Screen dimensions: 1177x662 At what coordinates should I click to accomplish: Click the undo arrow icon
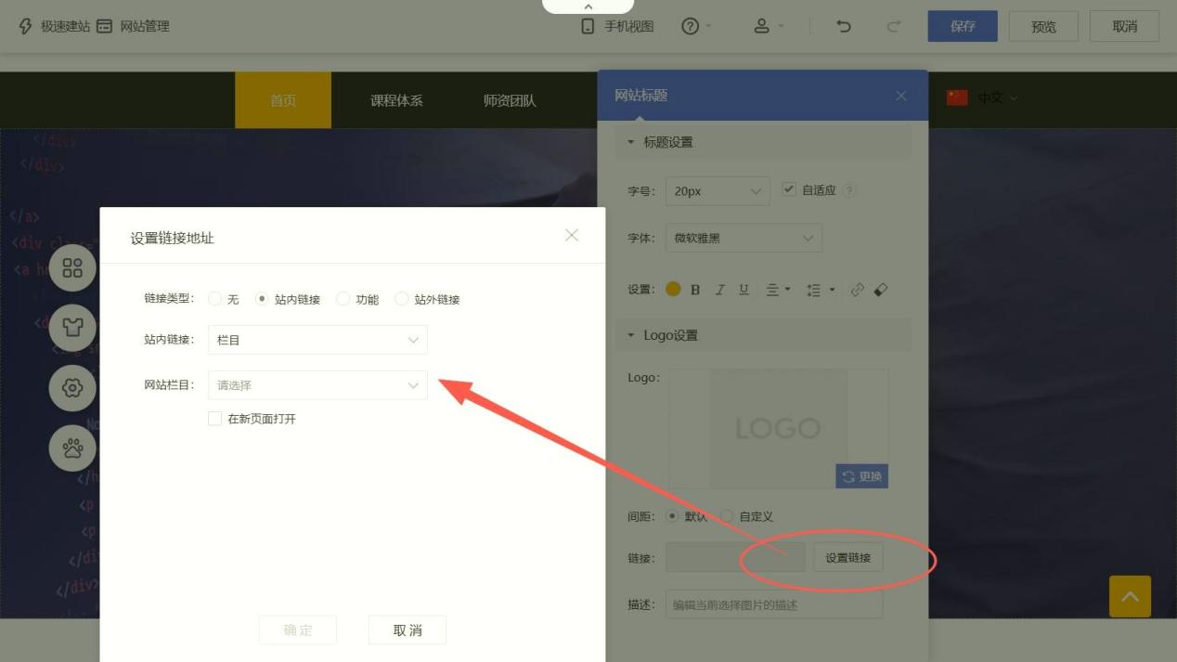[844, 26]
